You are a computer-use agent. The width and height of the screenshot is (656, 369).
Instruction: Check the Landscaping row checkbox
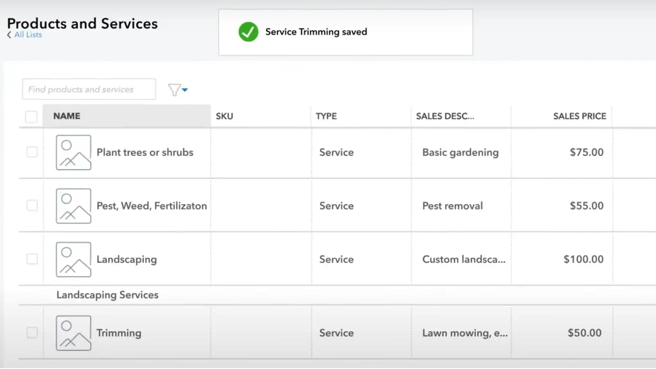(x=32, y=259)
